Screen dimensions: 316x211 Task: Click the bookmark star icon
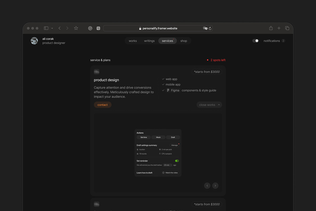click(x=76, y=28)
